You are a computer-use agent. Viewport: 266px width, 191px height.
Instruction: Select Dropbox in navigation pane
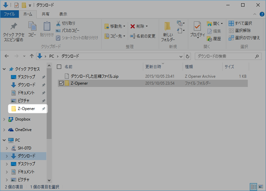pos(23,119)
